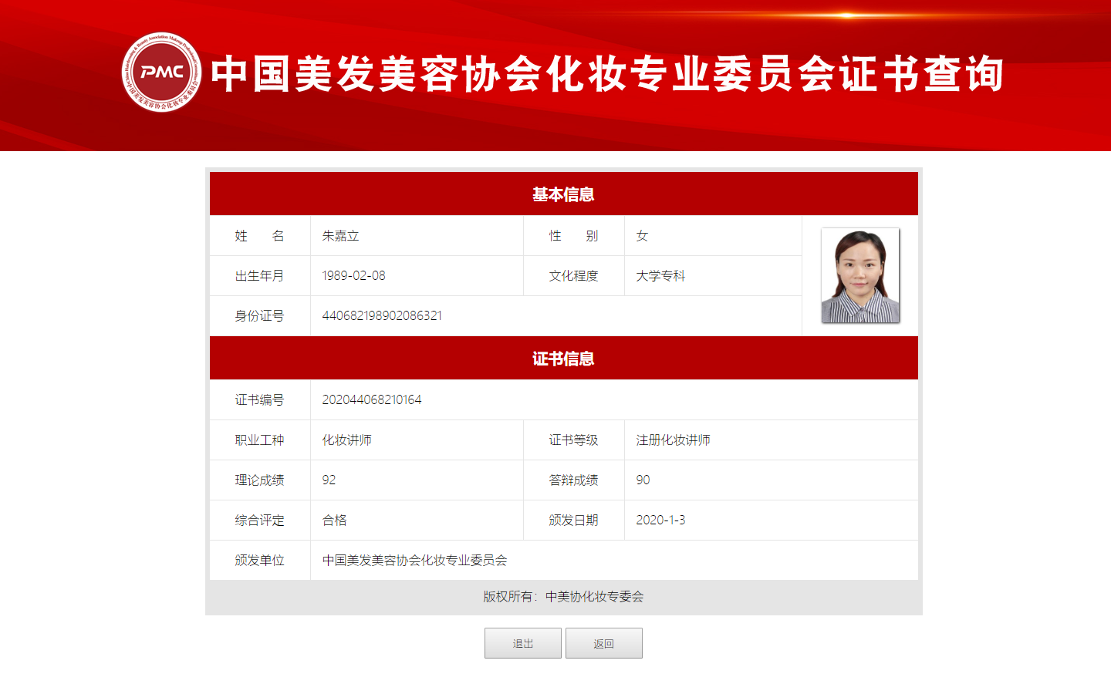Click the certificate holder's ID photo

tap(860, 275)
